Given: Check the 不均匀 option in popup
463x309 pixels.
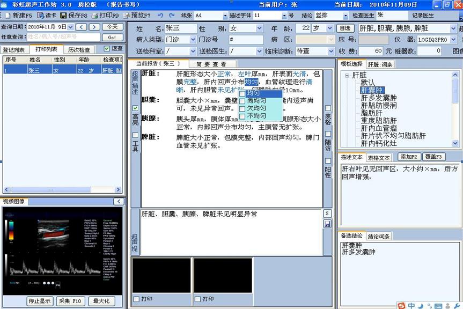Looking at the screenshot, I should [x=242, y=116].
